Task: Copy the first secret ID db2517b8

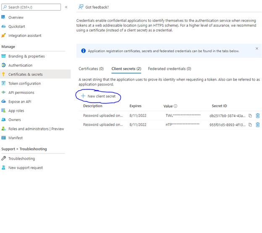Action: (250, 116)
